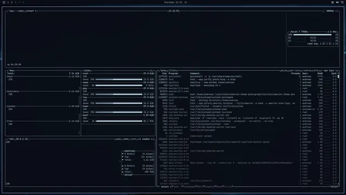Select the fcitx5 process row
The width and height of the screenshot is (346, 195).
247,106
